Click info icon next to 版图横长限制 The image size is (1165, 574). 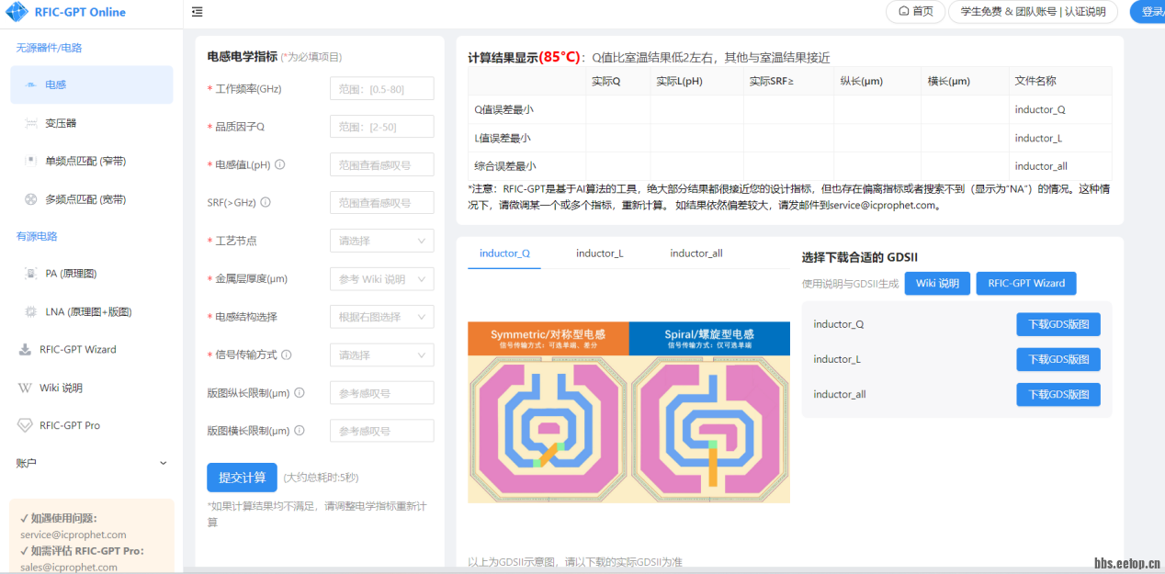300,431
